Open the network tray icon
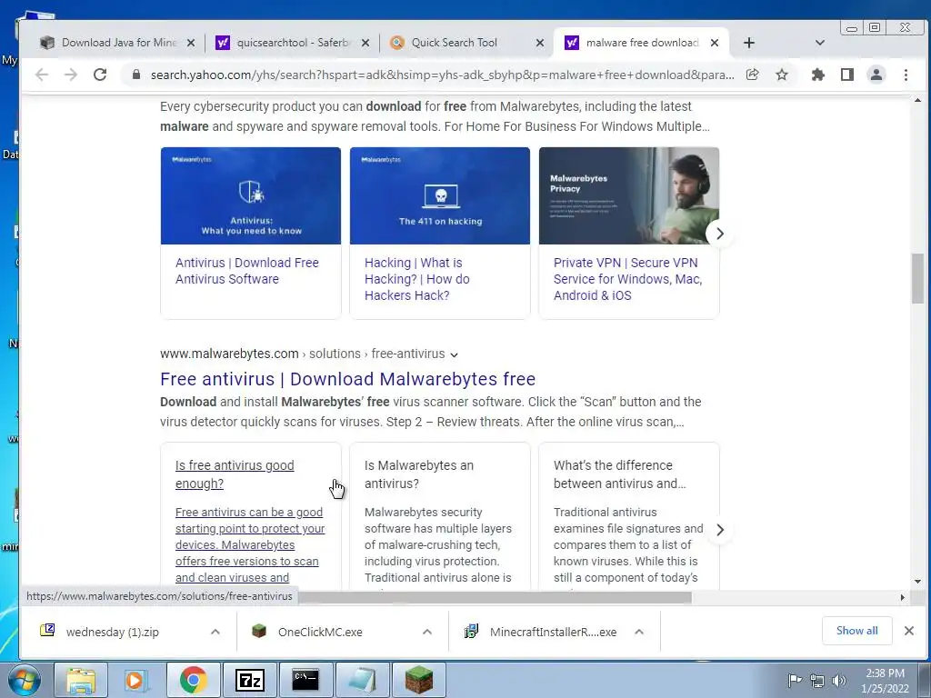The width and height of the screenshot is (931, 698). 817,680
